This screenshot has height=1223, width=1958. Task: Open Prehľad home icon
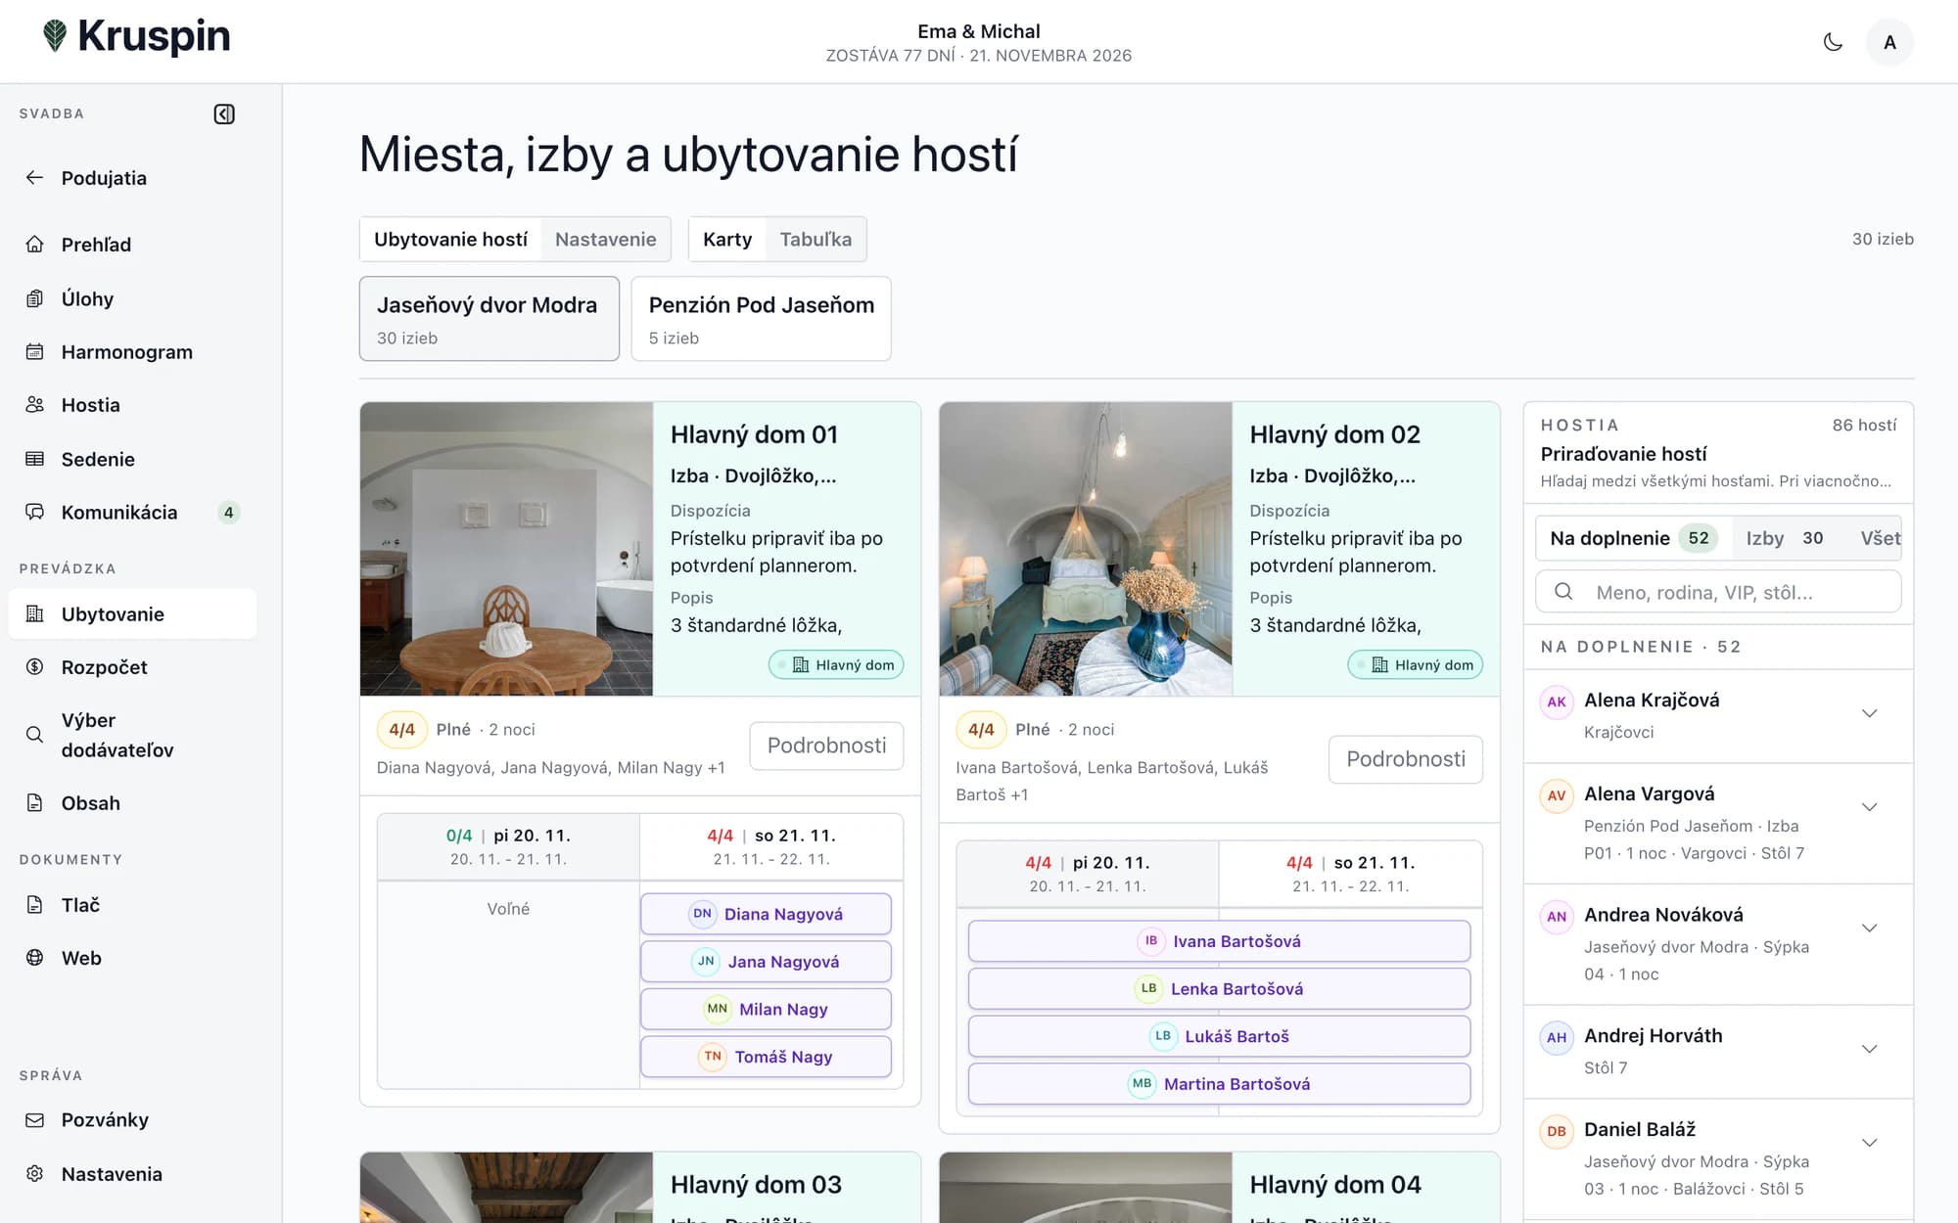pyautogui.click(x=35, y=245)
